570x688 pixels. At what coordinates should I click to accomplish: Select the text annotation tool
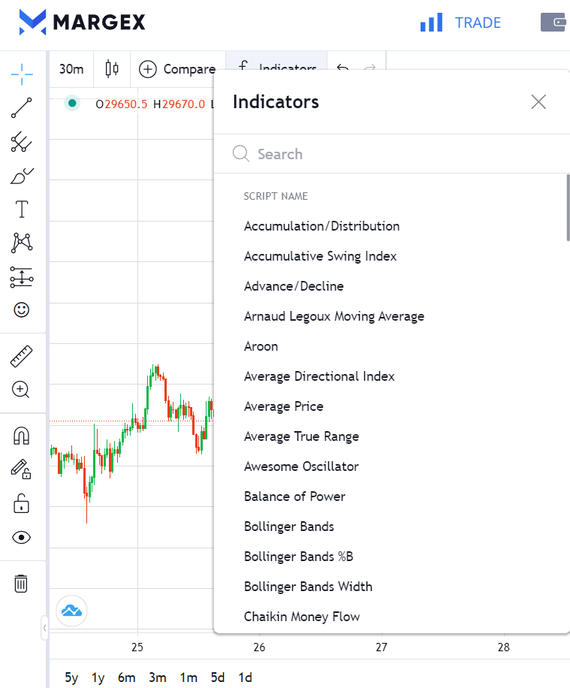point(22,209)
